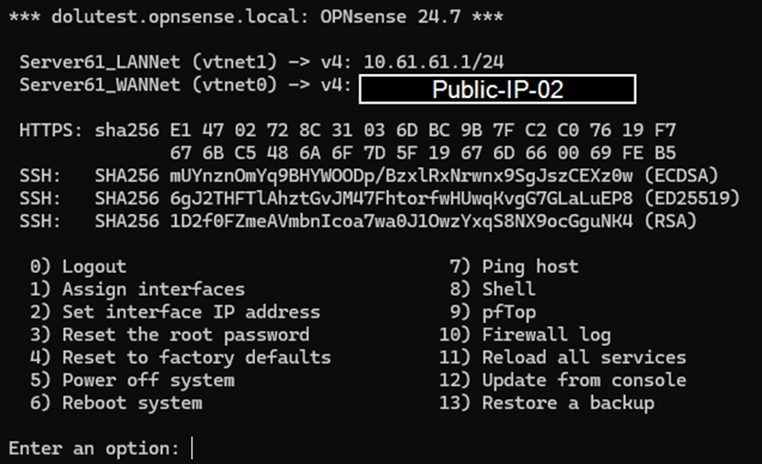Click the LAN address 10.61.61.1/24
Viewport: 762px width, 464px height.
[x=434, y=62]
